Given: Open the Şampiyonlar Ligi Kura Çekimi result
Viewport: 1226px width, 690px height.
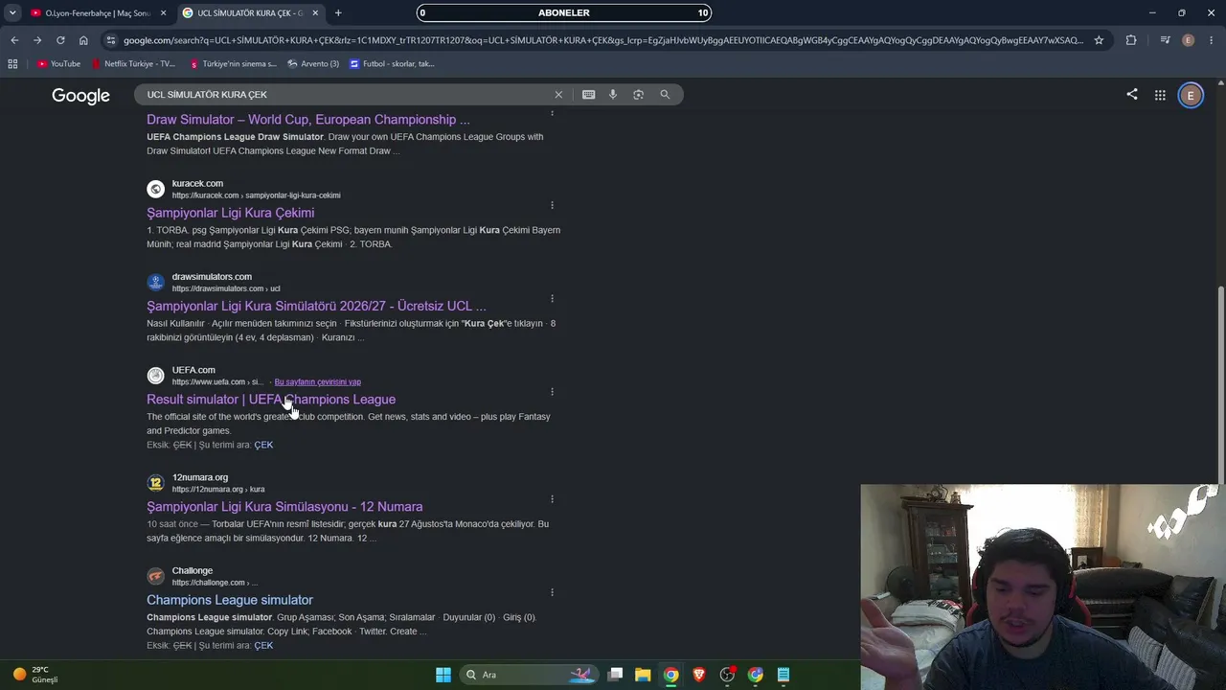Looking at the screenshot, I should (x=230, y=213).
